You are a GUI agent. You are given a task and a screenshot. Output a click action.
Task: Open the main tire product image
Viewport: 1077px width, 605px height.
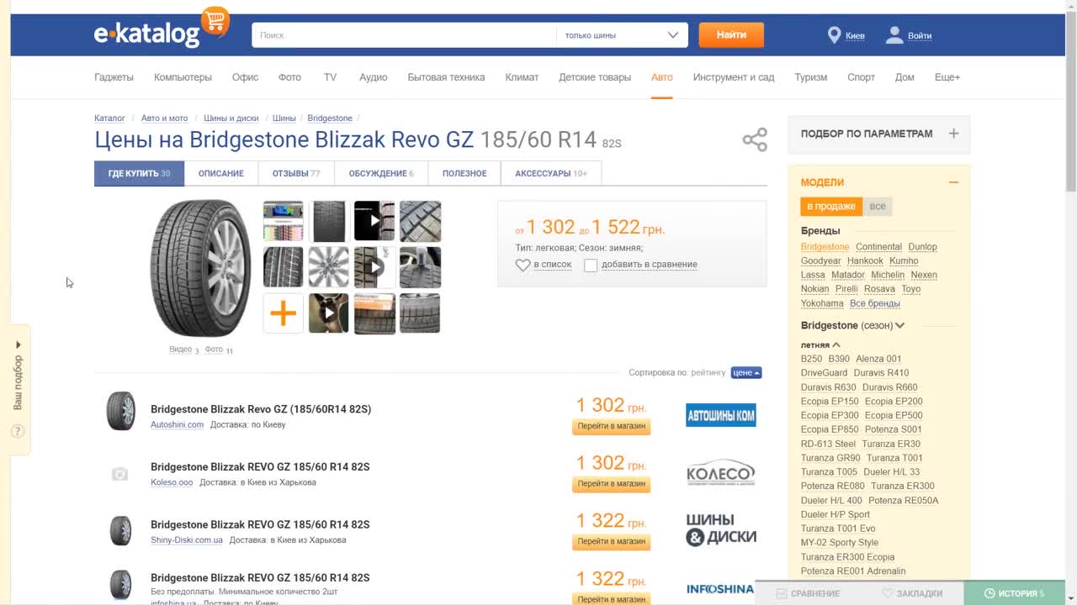(200, 268)
